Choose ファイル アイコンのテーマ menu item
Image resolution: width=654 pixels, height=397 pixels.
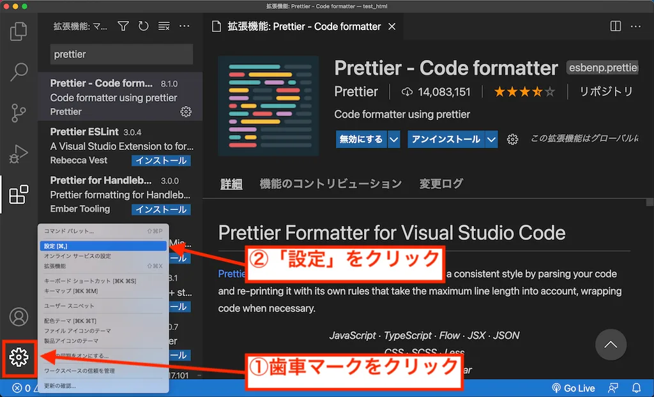pos(103,331)
